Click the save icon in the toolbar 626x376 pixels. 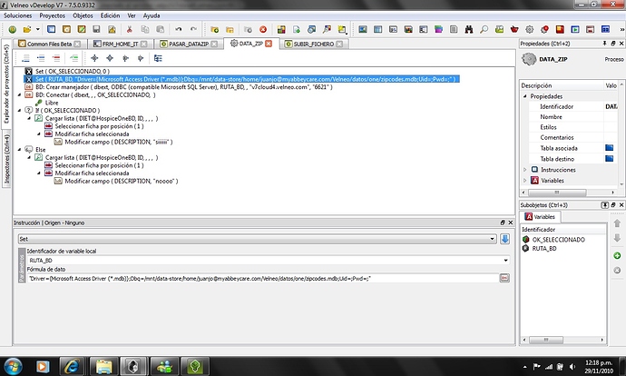tap(96, 29)
